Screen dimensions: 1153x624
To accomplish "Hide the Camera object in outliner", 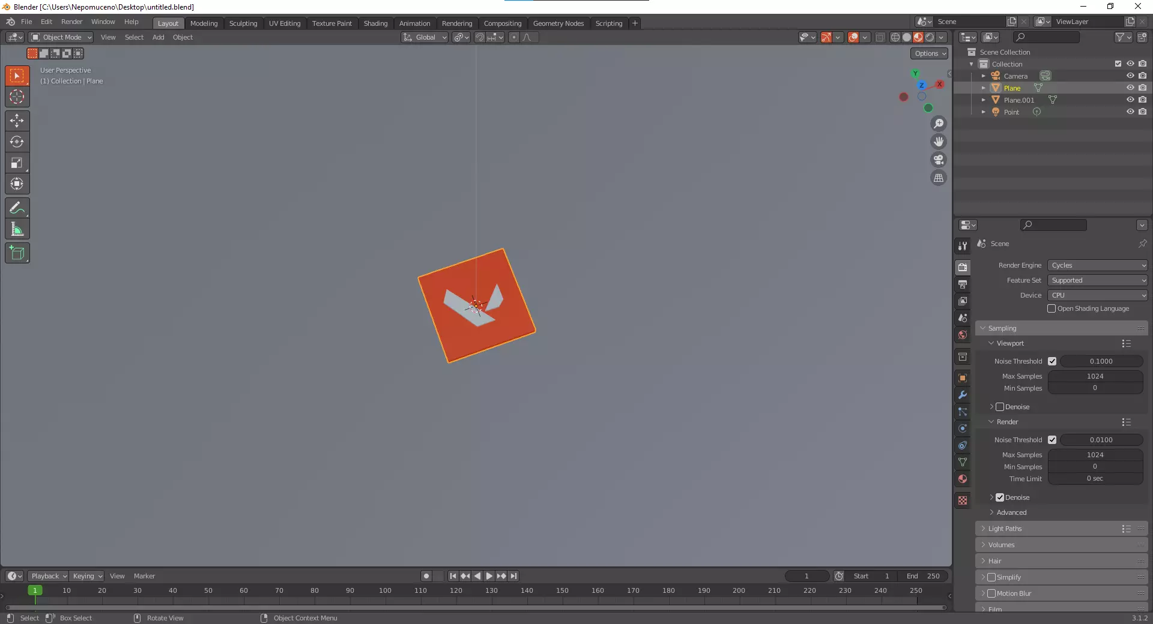I will point(1130,76).
